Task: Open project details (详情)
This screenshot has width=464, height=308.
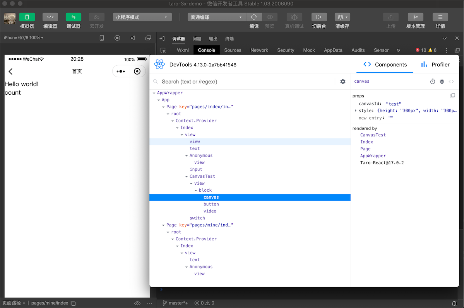Action: [440, 17]
